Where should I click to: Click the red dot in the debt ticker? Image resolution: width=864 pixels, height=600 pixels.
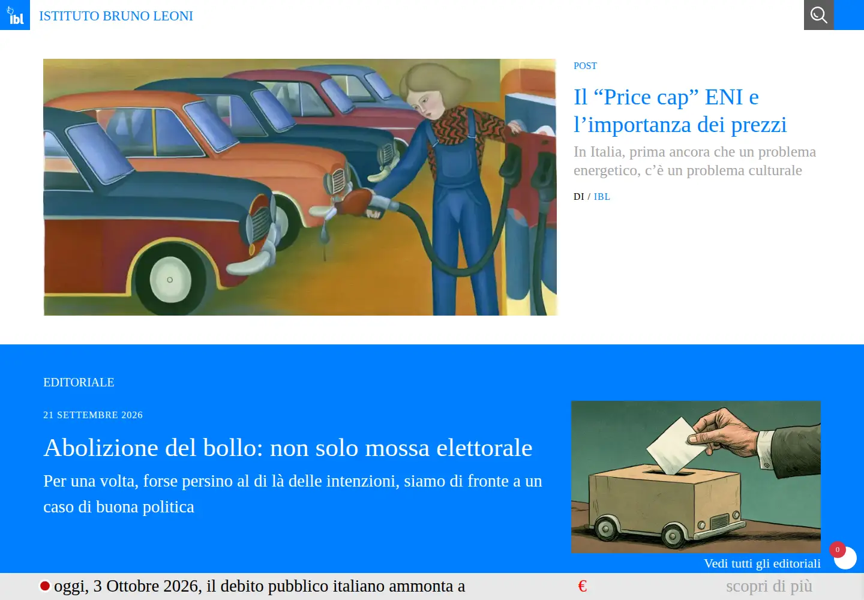pos(44,586)
